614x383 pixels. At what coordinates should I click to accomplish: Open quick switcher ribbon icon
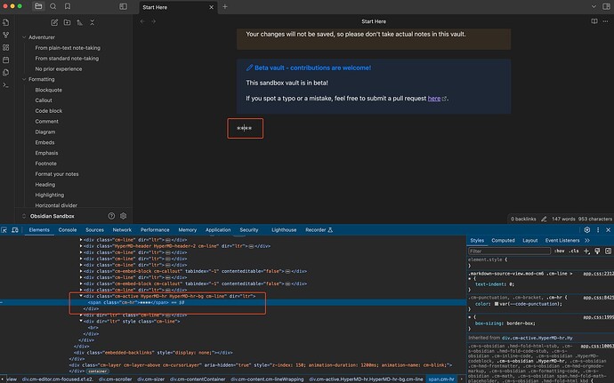(6, 23)
